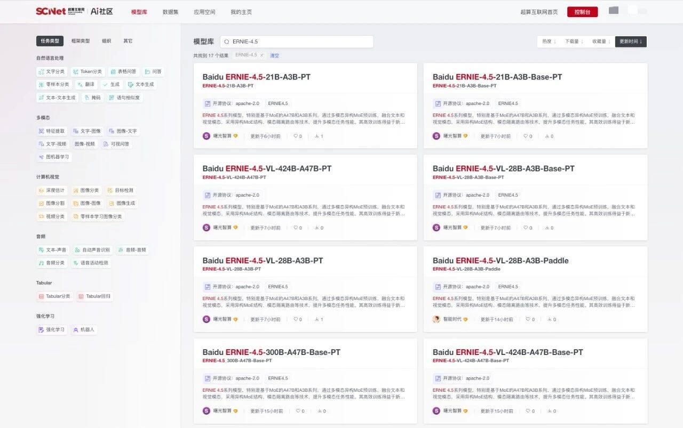Screen dimensions: 683x428
Task: Open the 数据集 nav tab
Action: tap(171, 12)
